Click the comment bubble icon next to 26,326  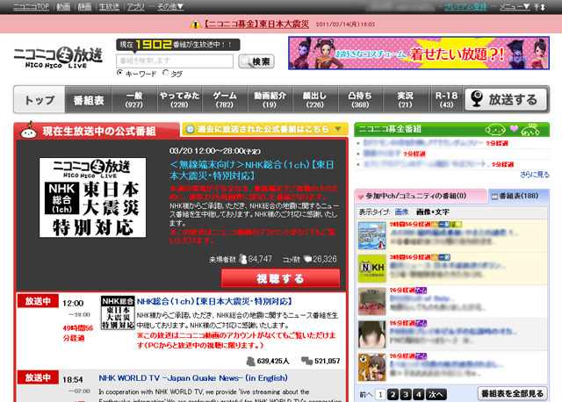pos(307,259)
